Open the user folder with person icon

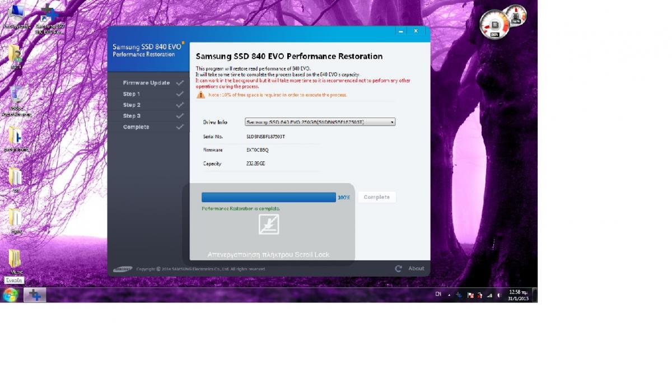coord(15,57)
